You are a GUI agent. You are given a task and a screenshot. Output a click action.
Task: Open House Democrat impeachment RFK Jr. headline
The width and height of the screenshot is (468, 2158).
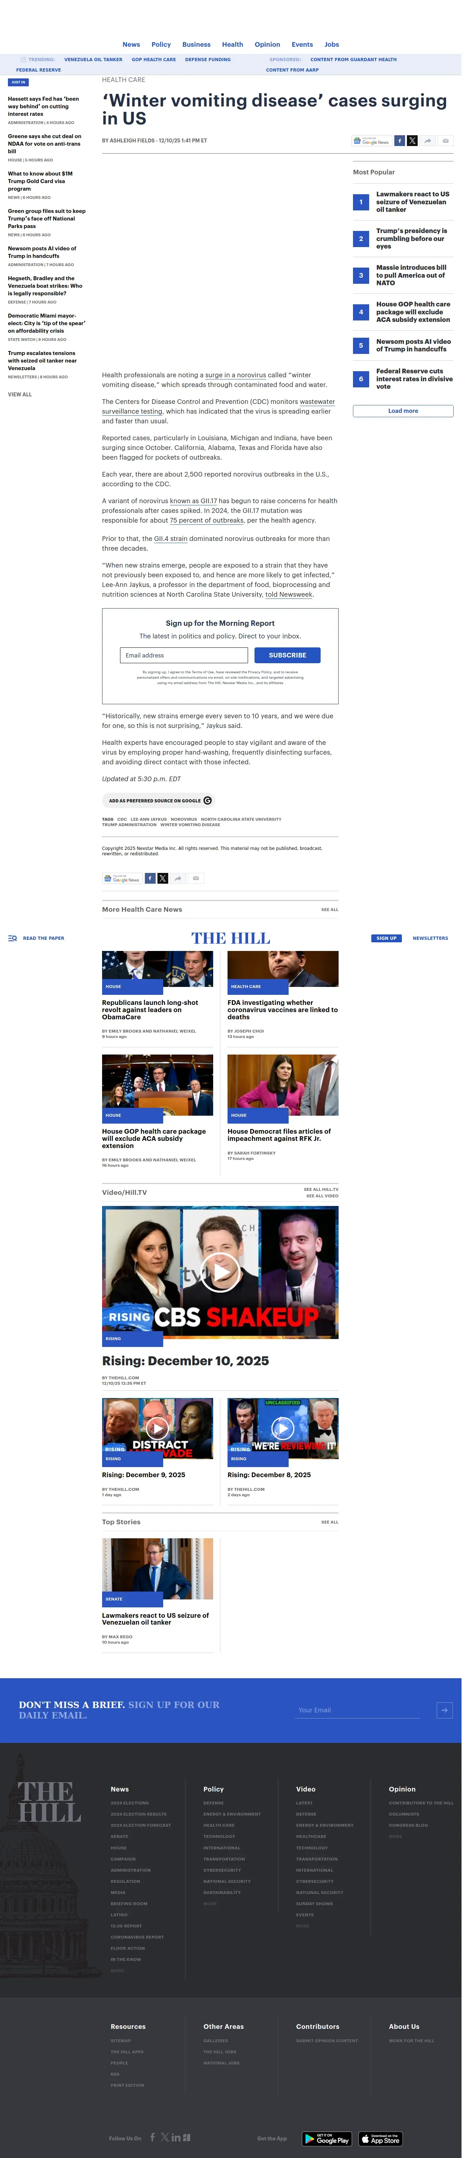pyautogui.click(x=279, y=1135)
